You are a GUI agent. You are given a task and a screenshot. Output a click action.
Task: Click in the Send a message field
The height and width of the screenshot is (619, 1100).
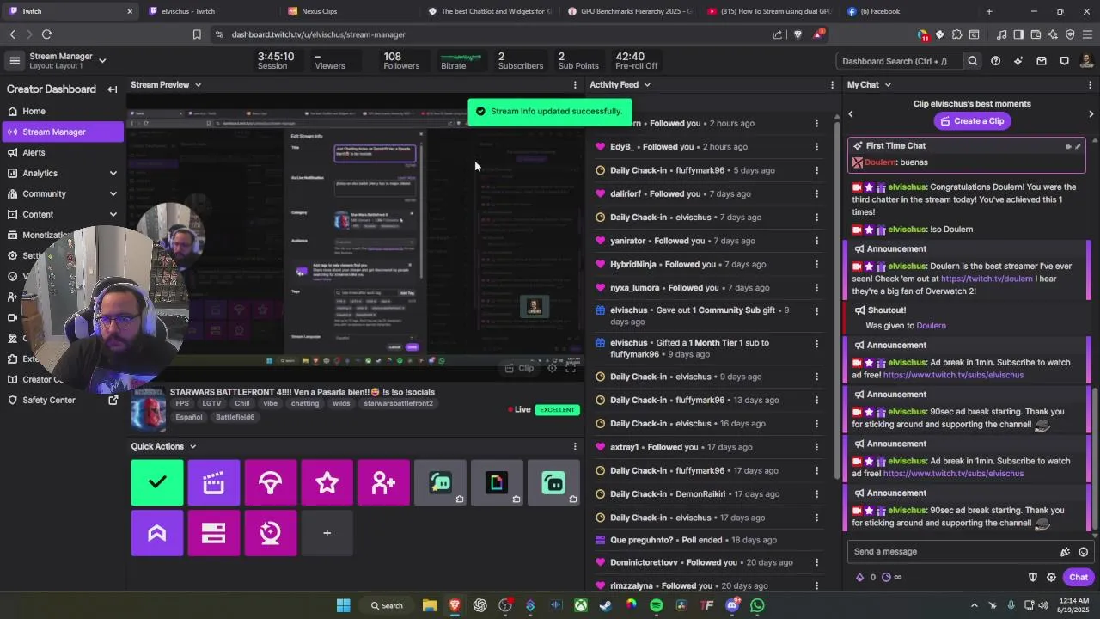(x=954, y=552)
